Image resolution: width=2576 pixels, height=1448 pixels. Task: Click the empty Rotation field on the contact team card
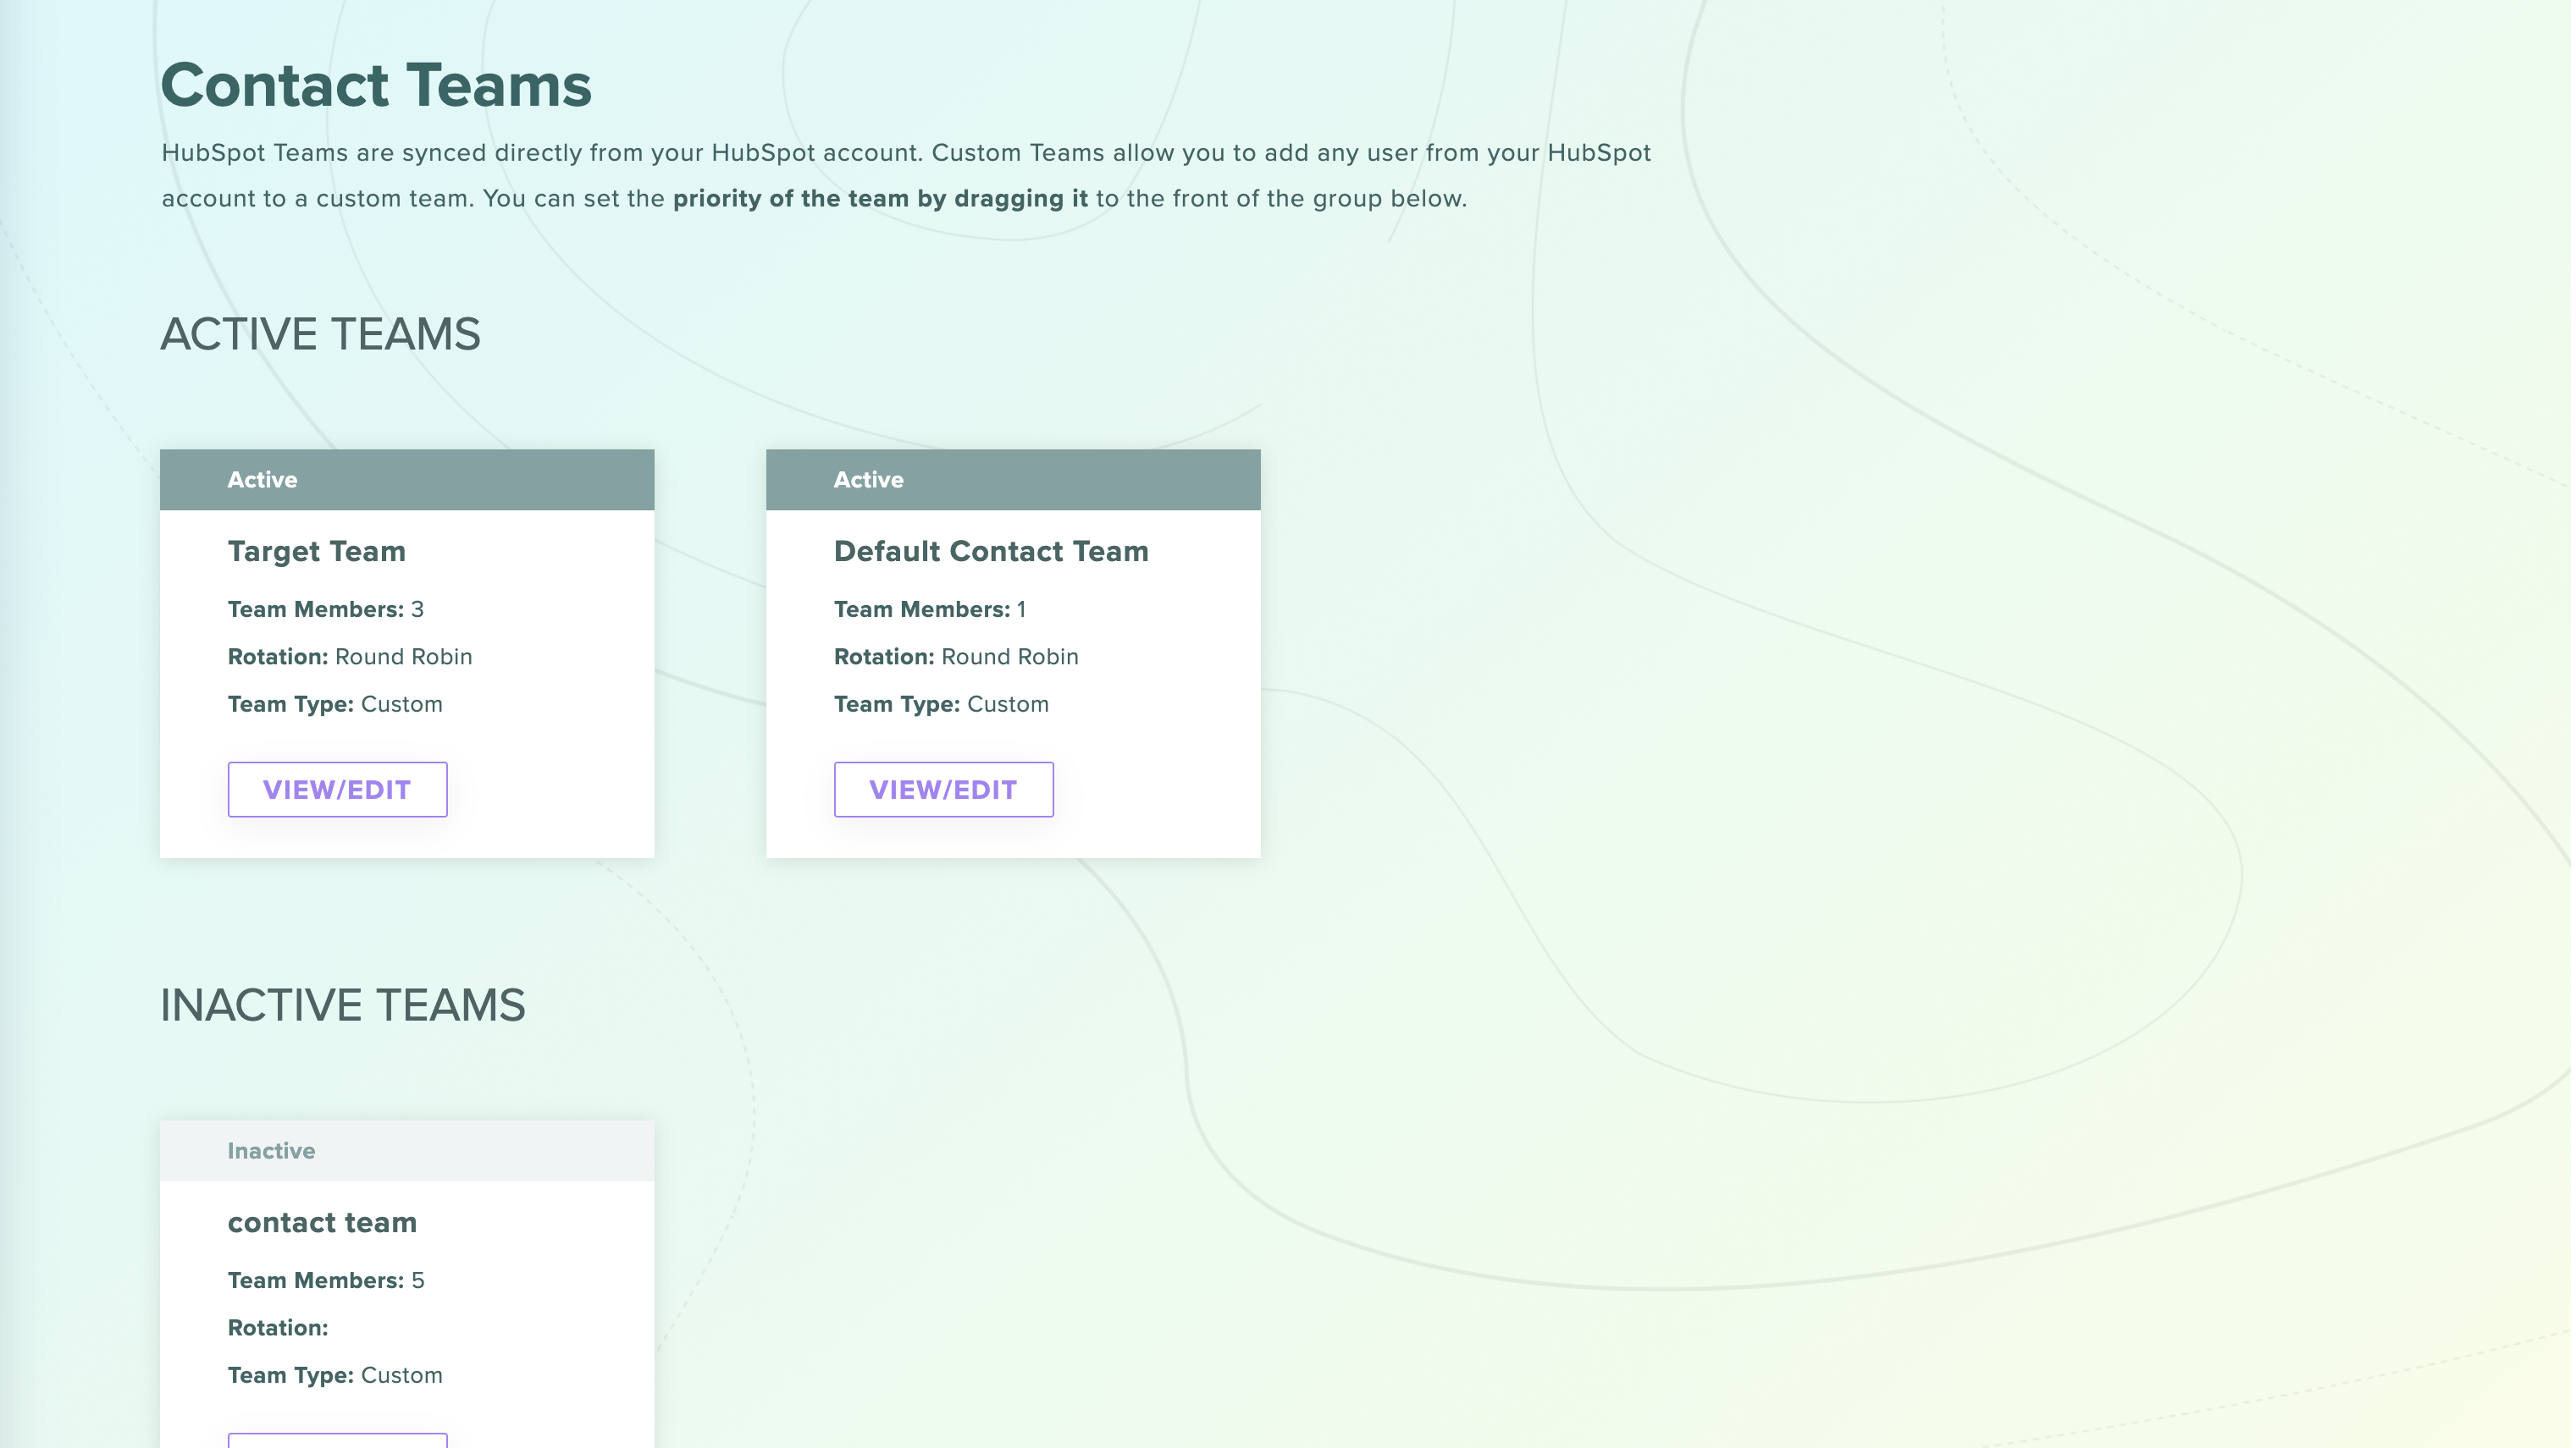coord(278,1328)
